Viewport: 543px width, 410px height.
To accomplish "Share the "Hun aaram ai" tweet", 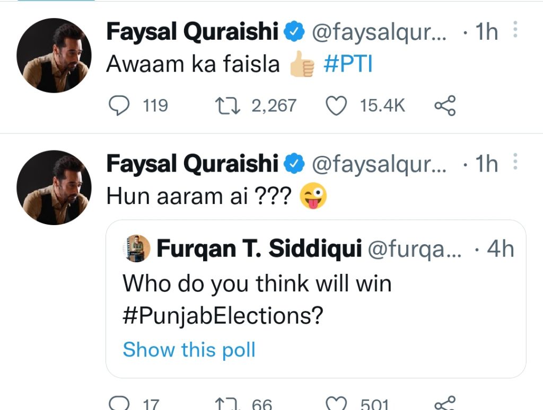I will click(x=444, y=404).
